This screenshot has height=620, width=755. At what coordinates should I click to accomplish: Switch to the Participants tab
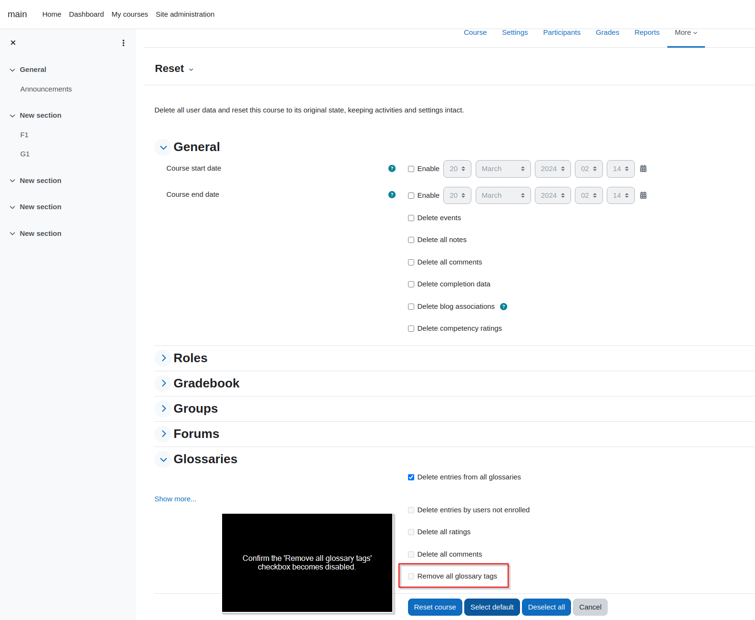[x=561, y=32]
